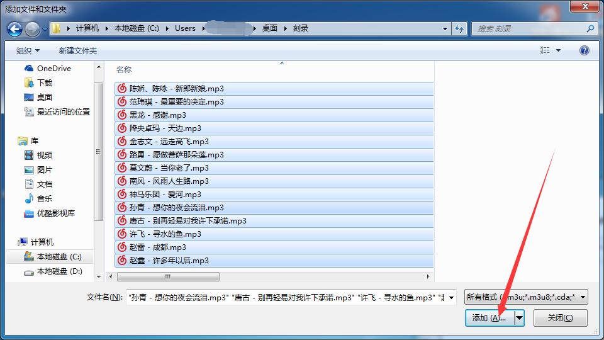Click the Back navigation arrow
The image size is (604, 340).
click(x=15, y=29)
